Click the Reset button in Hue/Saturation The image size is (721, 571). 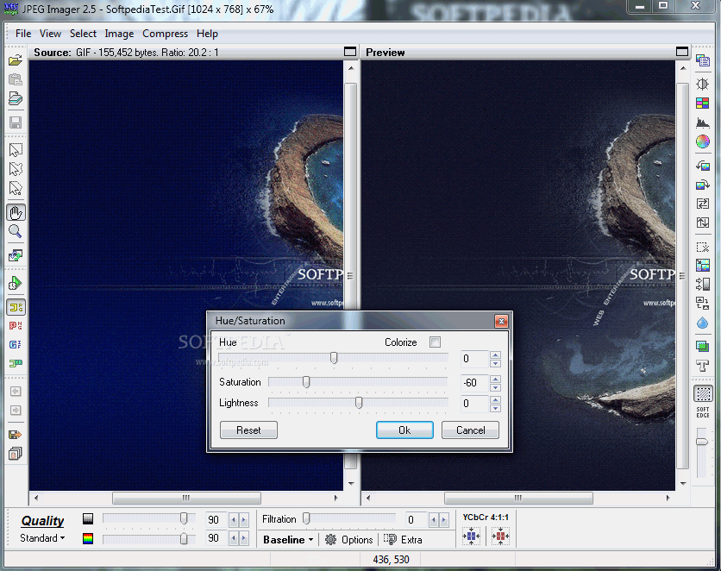click(x=248, y=430)
